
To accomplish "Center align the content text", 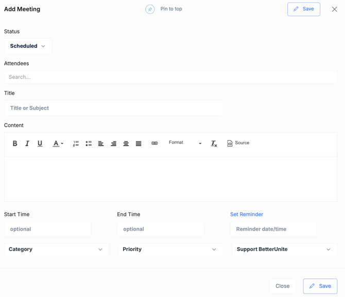I will [x=126, y=144].
